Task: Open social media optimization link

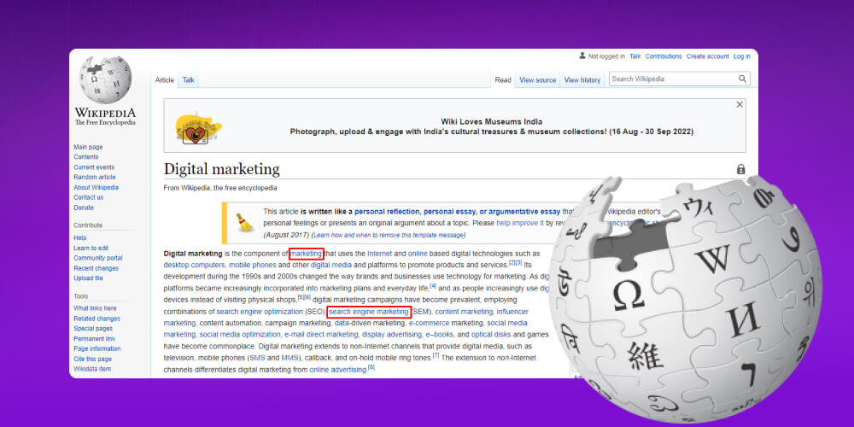Action: [x=240, y=335]
